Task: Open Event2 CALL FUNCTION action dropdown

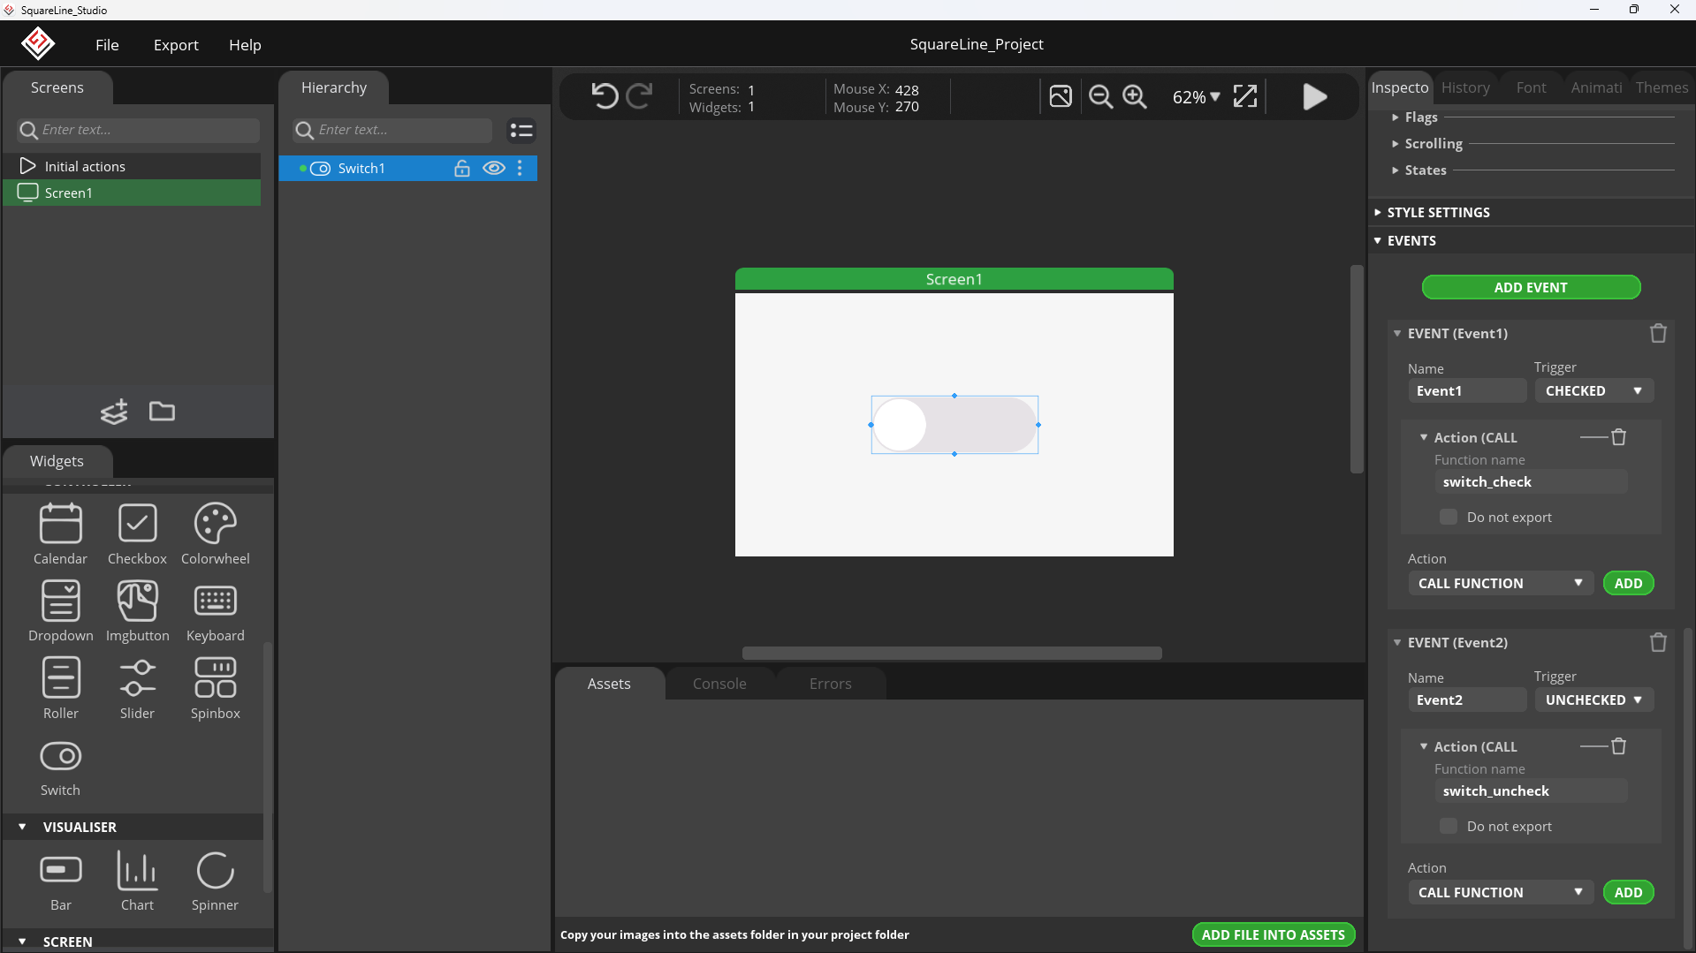Action: click(1501, 892)
